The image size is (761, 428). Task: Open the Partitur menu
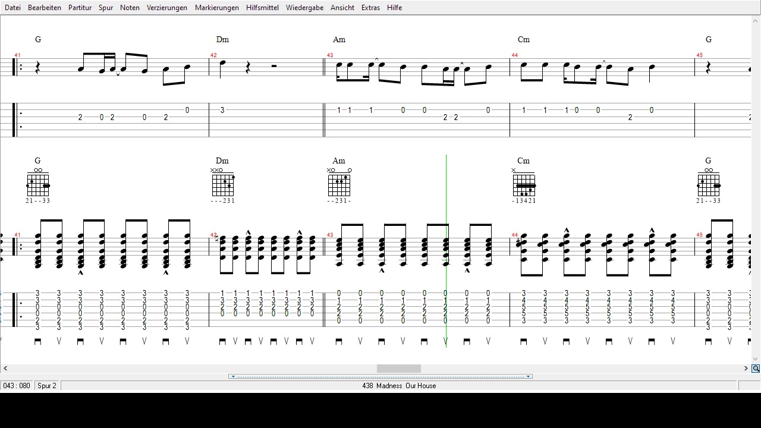[80, 8]
